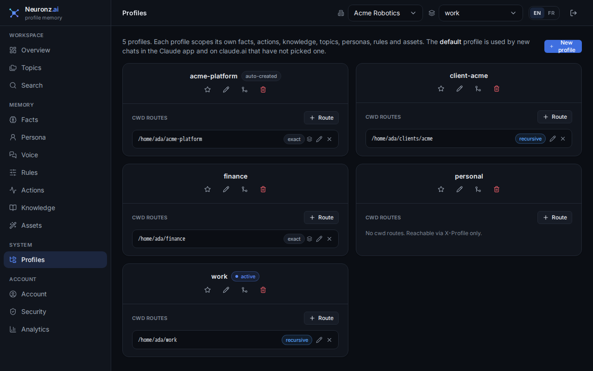Toggle the exact mode on the /home/ada/acme-platform route
593x371 pixels.
[294, 139]
